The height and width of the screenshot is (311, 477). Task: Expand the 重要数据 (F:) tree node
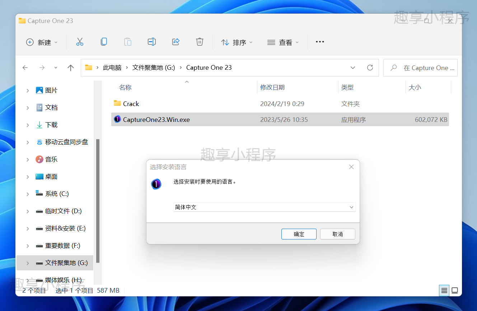click(28, 246)
